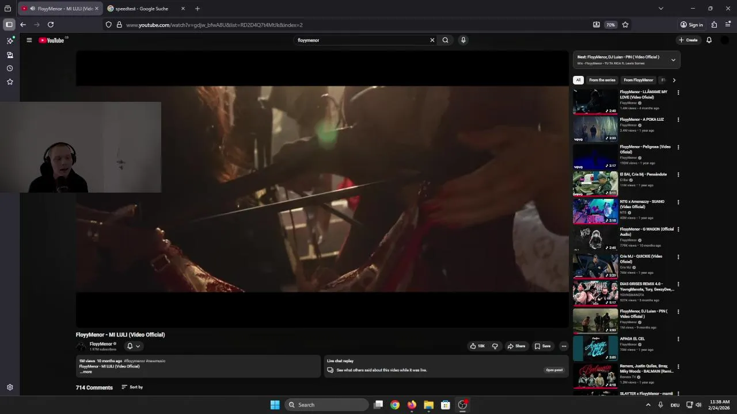The height and width of the screenshot is (414, 737).
Task: Select the From FloyyMenor chip
Action: pyautogui.click(x=638, y=80)
